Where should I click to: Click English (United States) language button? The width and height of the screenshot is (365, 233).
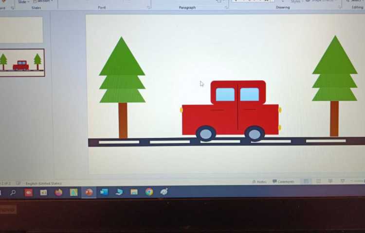(x=44, y=183)
